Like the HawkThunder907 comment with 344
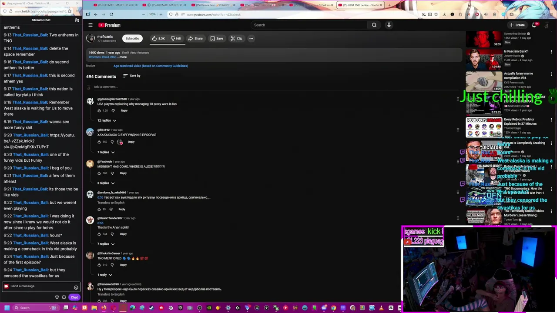557x313 pixels. tap(99, 234)
